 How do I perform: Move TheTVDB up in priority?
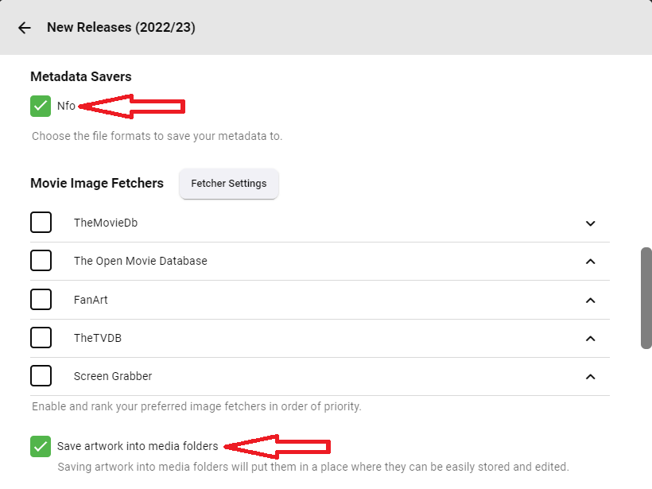coord(590,338)
